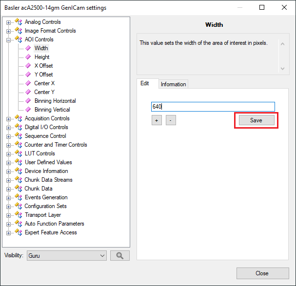Expand the Image Format Controls node

coord(9,31)
